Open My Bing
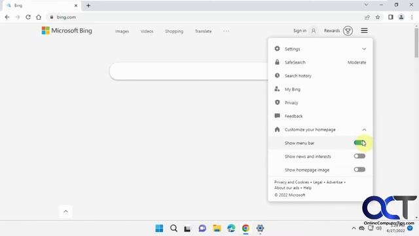The image size is (419, 236). point(320,89)
